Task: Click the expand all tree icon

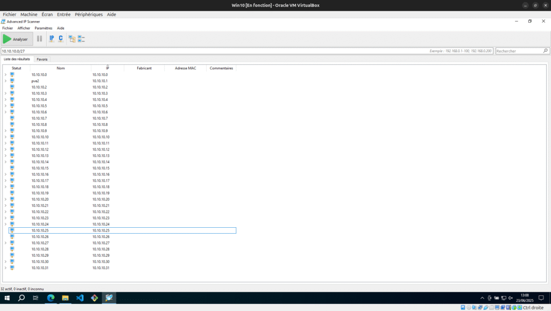Action: (x=72, y=39)
